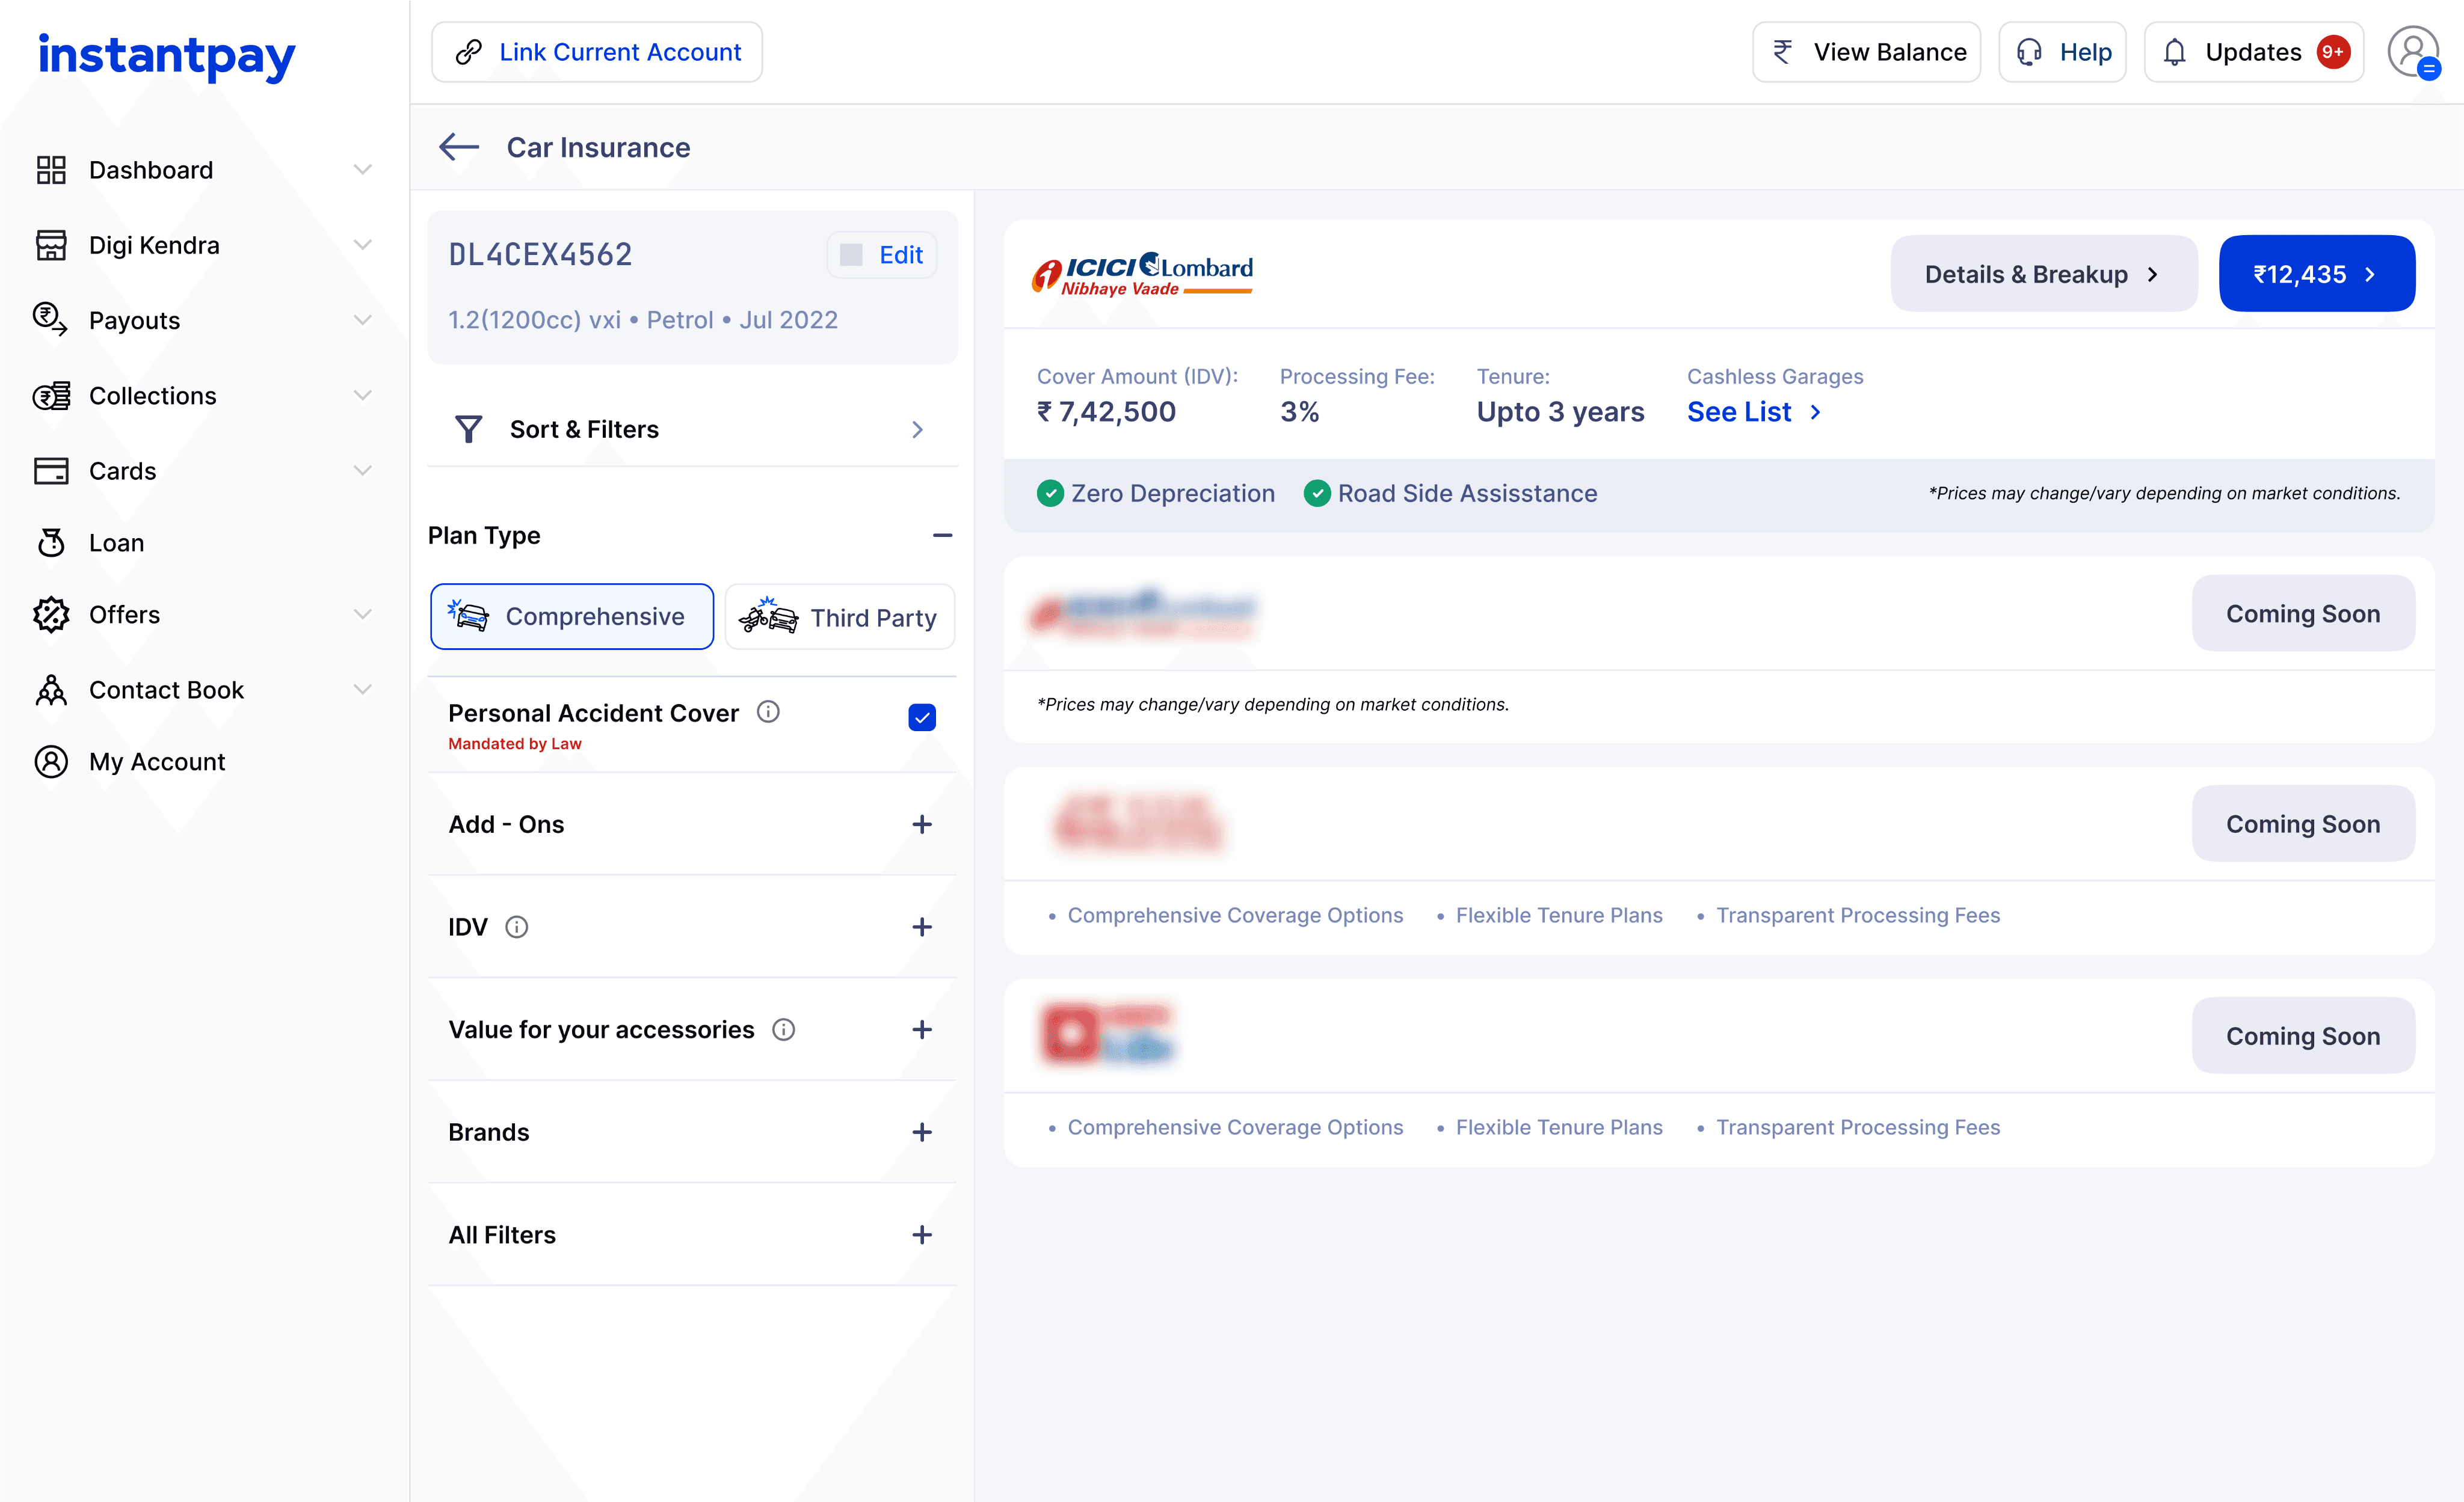Open My Account in sidebar
This screenshot has width=2464, height=1502.
click(156, 761)
